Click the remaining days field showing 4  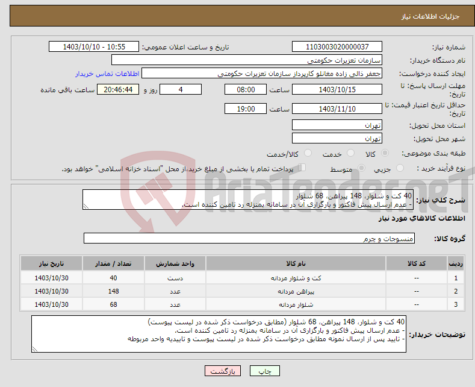point(181,89)
